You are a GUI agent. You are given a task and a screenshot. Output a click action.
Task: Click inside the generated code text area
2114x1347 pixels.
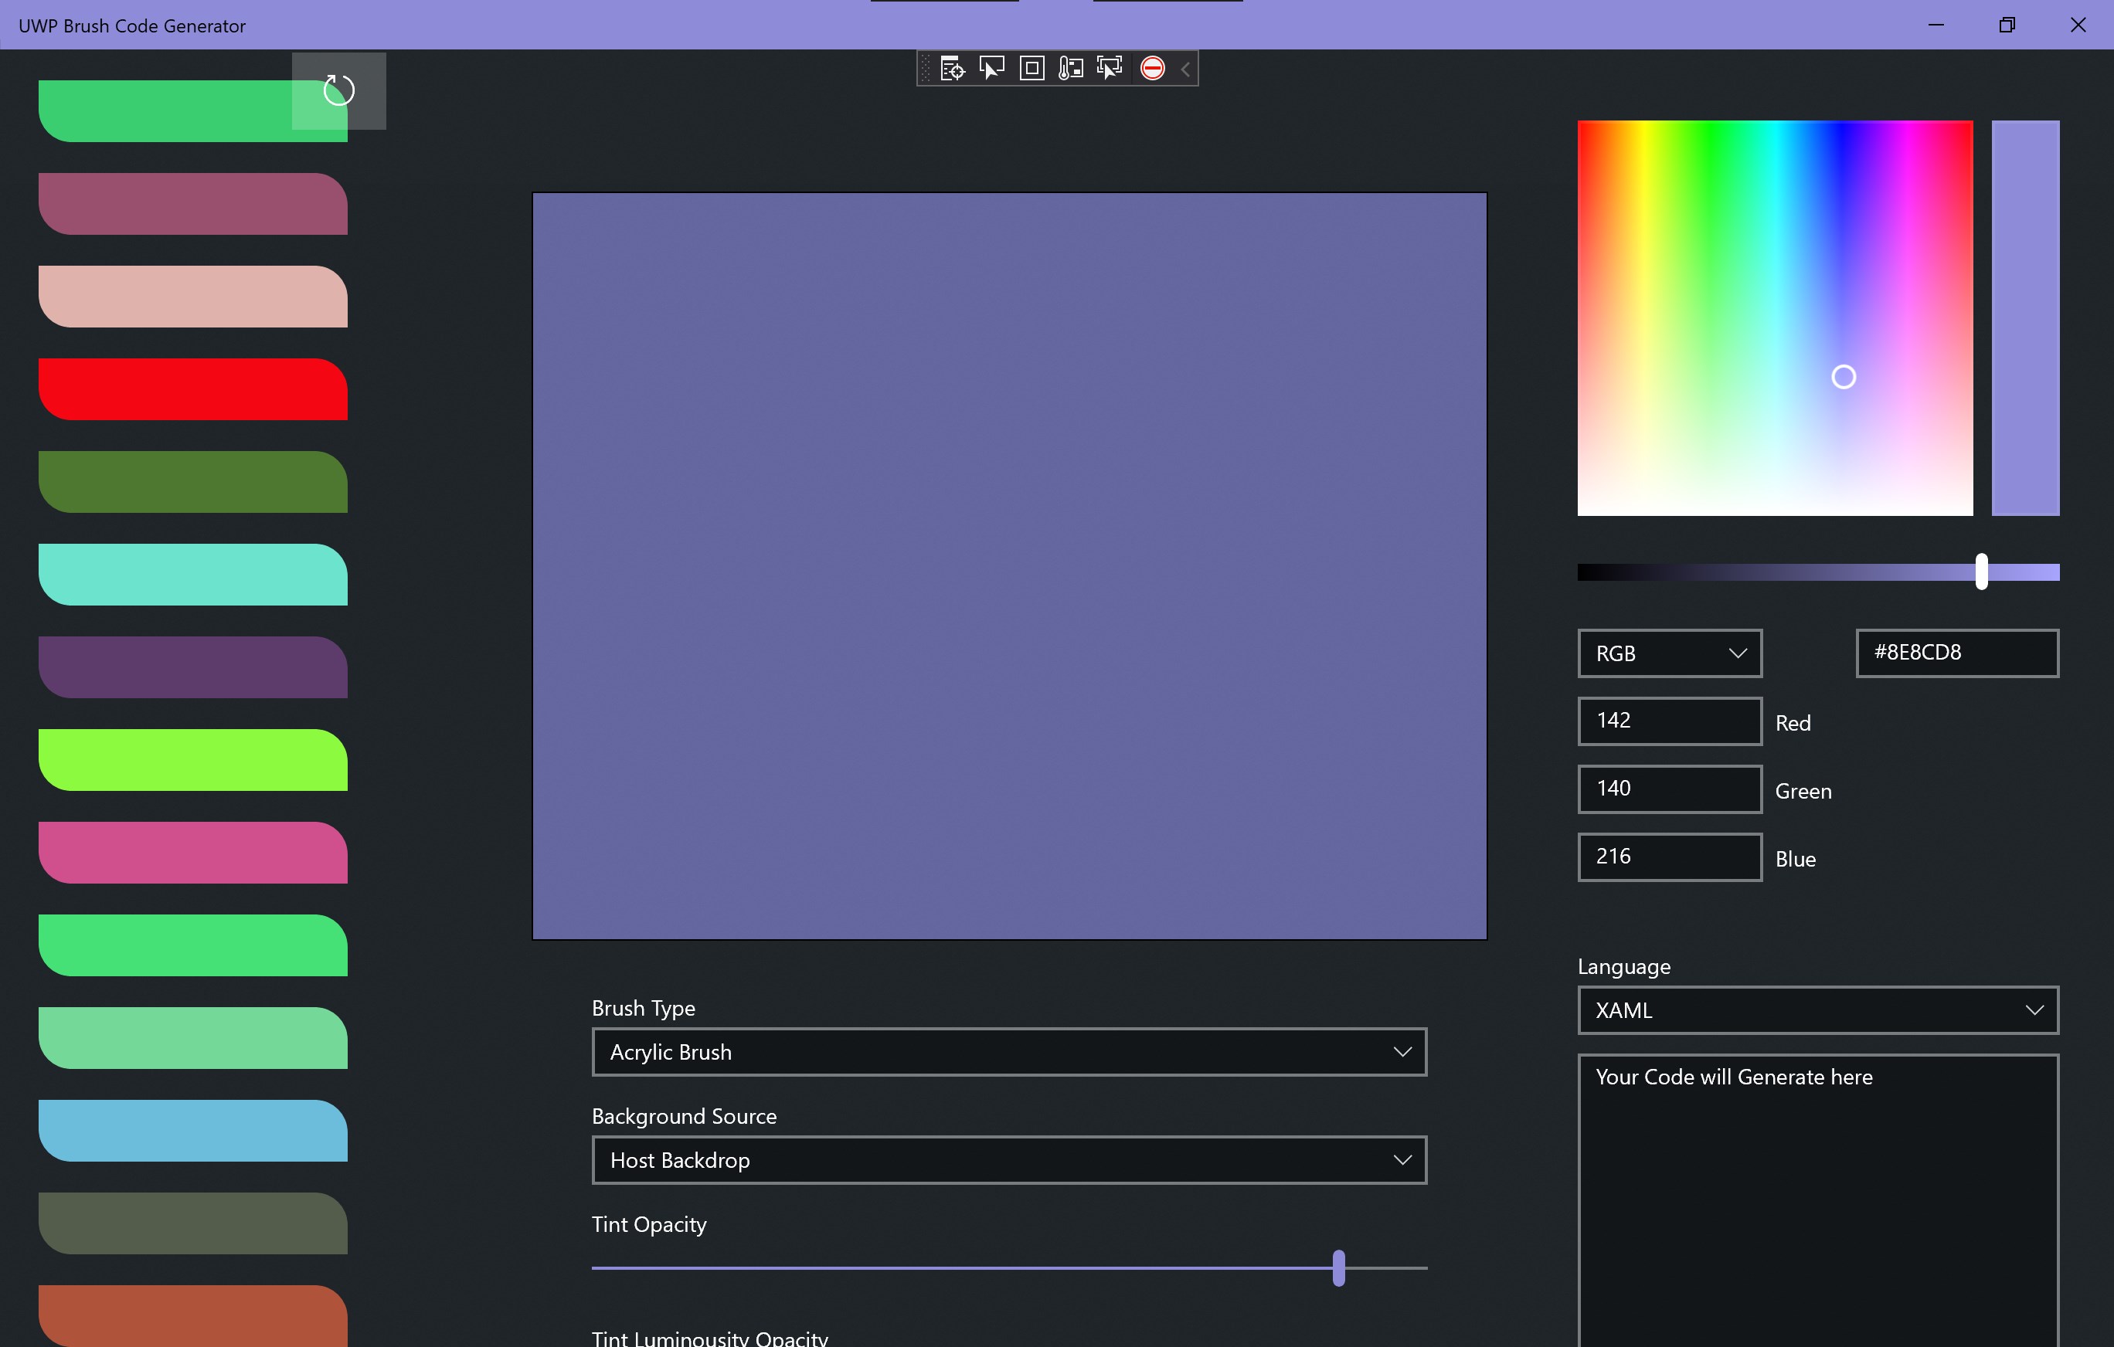tap(1817, 1211)
